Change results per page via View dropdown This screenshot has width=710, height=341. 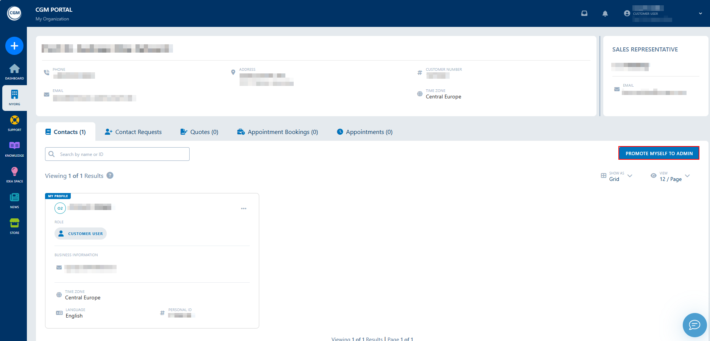(x=671, y=176)
